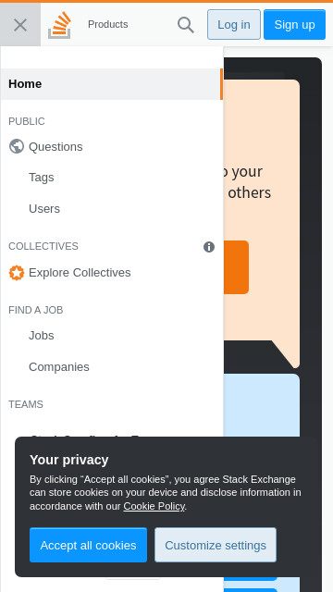Open the Products menu
333x592 pixels.
point(108,25)
